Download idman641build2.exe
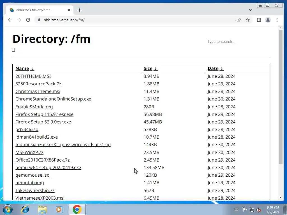Image resolution: width=287 pixels, height=215 pixels. (x=37, y=137)
